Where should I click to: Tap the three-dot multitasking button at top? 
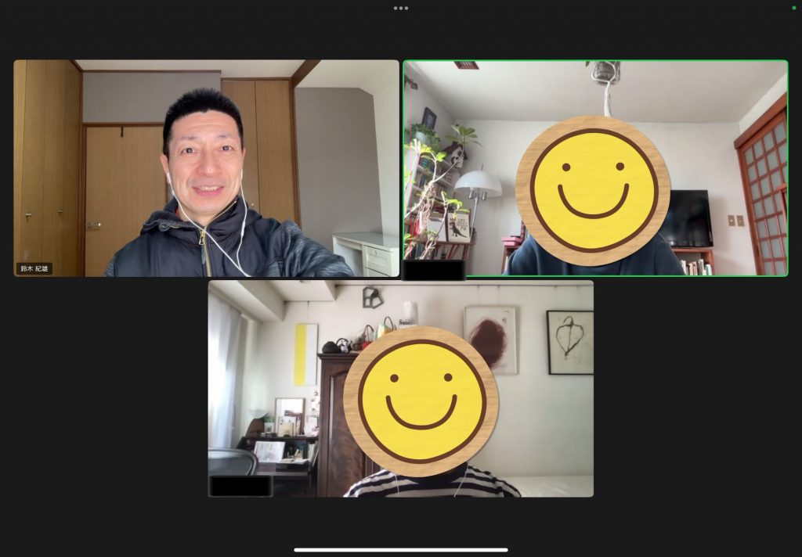coord(401,8)
